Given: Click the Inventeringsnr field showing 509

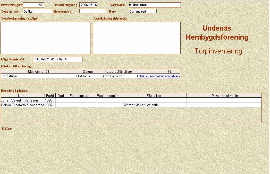Looking at the screenshot, I should (x=33, y=5).
